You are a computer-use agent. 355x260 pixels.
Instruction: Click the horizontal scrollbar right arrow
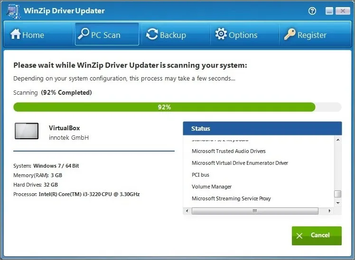[329, 211]
